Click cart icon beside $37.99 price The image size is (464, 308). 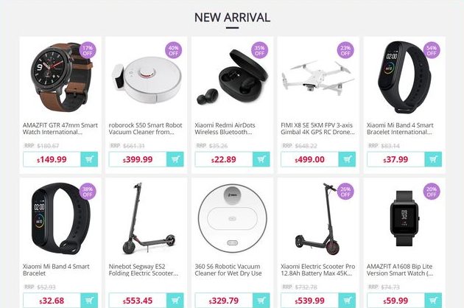[x=433, y=159]
